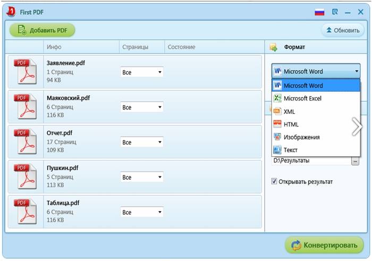
Task: Open pages dropdown for Заявление.pdf
Action: (x=142, y=72)
